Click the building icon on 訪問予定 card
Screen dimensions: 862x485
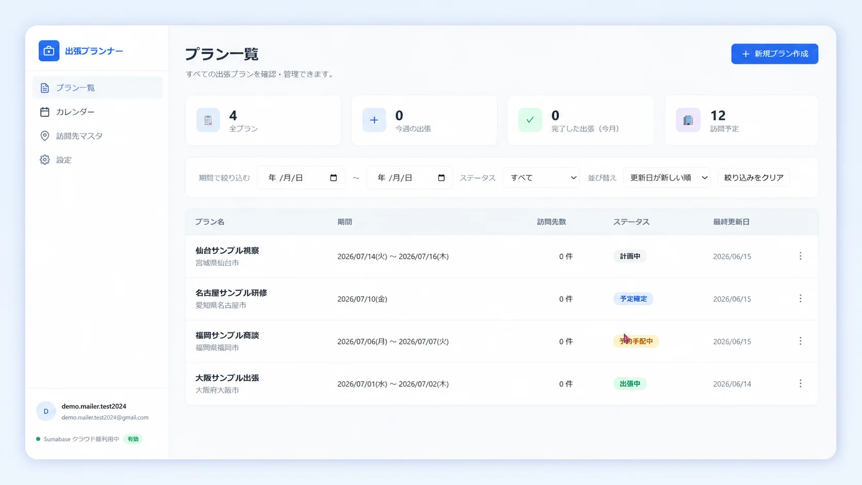pyautogui.click(x=688, y=120)
